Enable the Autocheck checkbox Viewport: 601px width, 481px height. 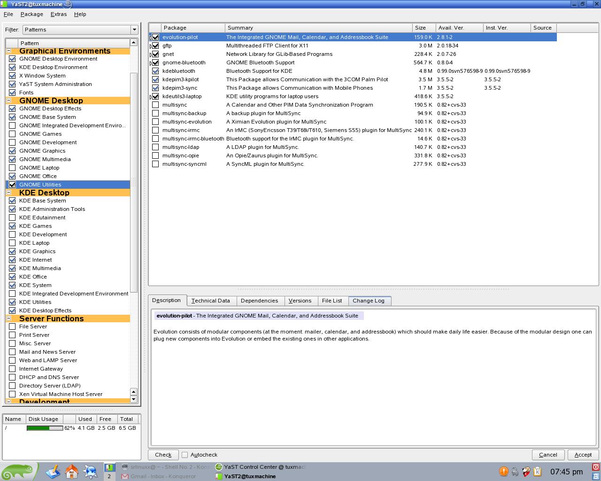pyautogui.click(x=185, y=455)
